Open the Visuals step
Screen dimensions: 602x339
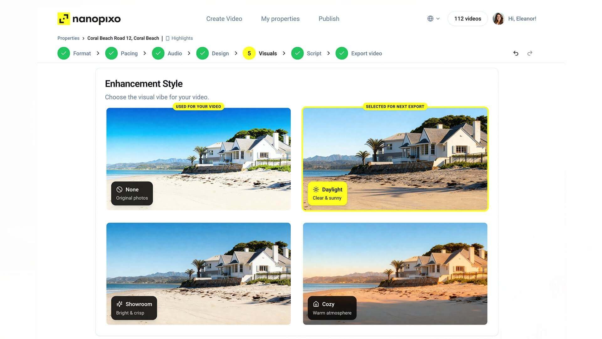[268, 54]
